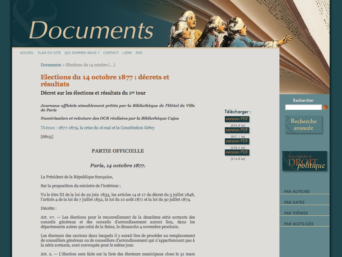342x257 pixels.
Task: Browse documents Par auteurs
Action: tap(297, 192)
